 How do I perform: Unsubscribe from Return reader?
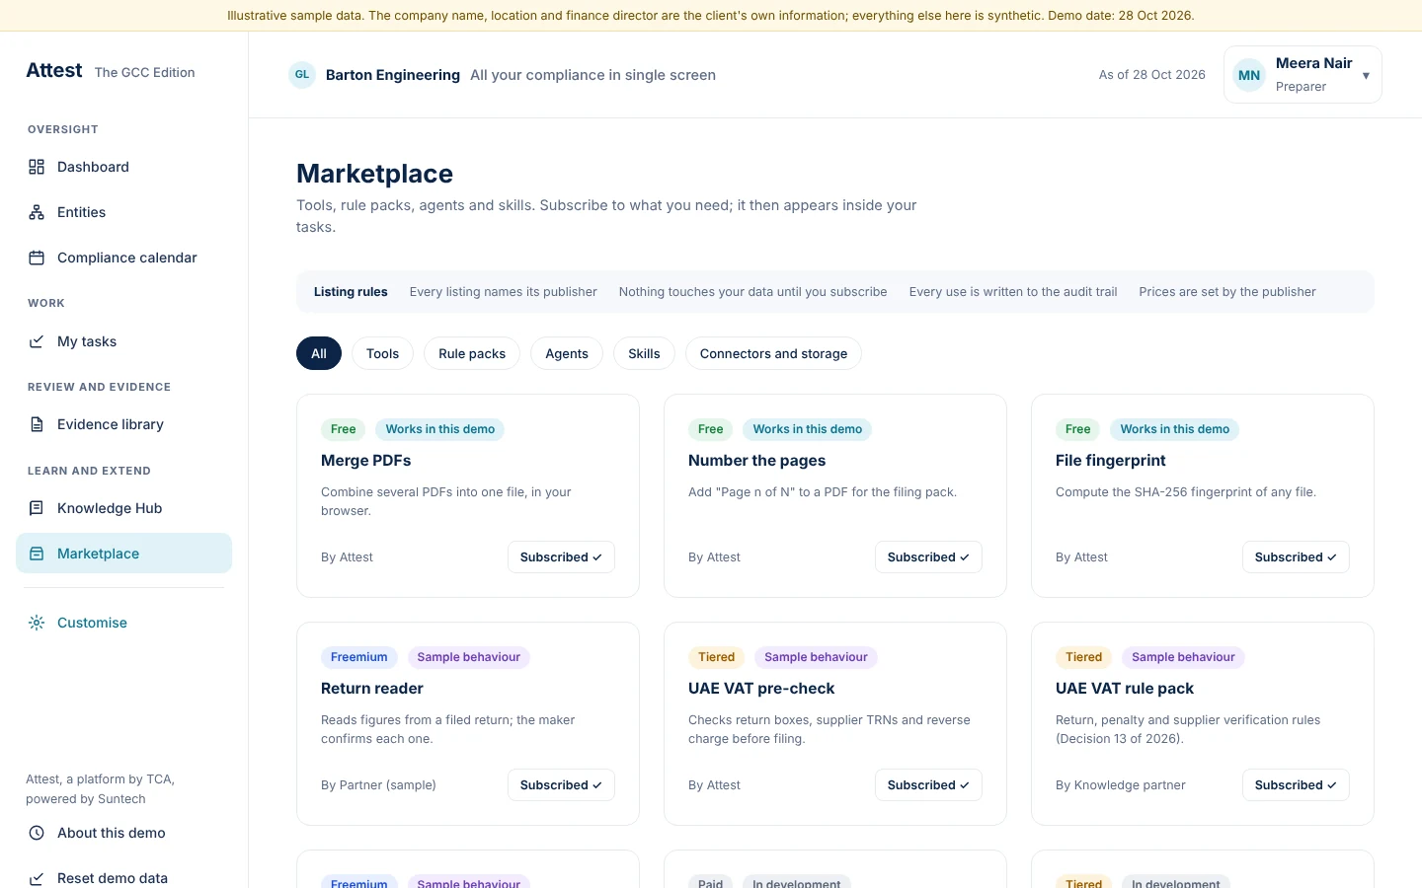pos(561,785)
